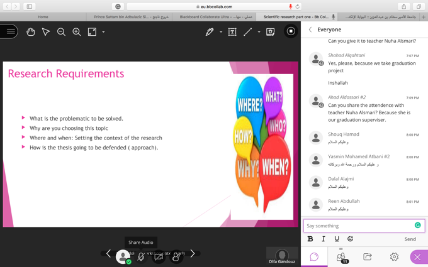428x267 pixels.
Task: Toggle the raise hand button
Action: (176, 256)
